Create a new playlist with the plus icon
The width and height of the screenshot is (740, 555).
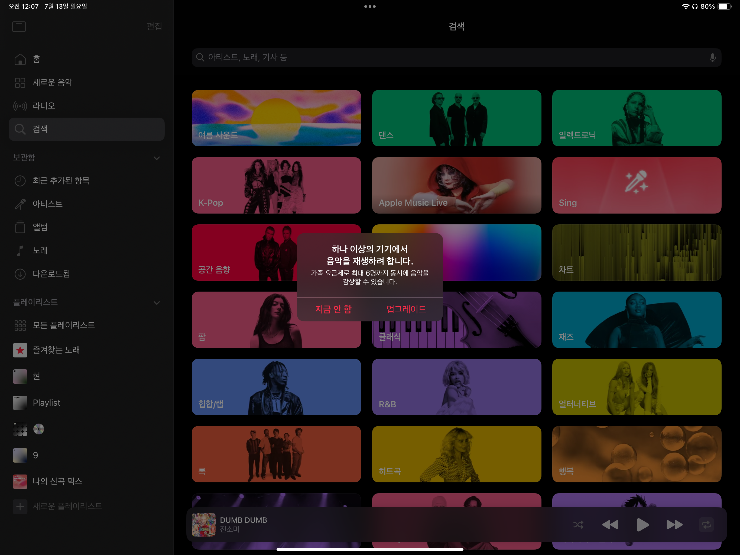pos(20,506)
